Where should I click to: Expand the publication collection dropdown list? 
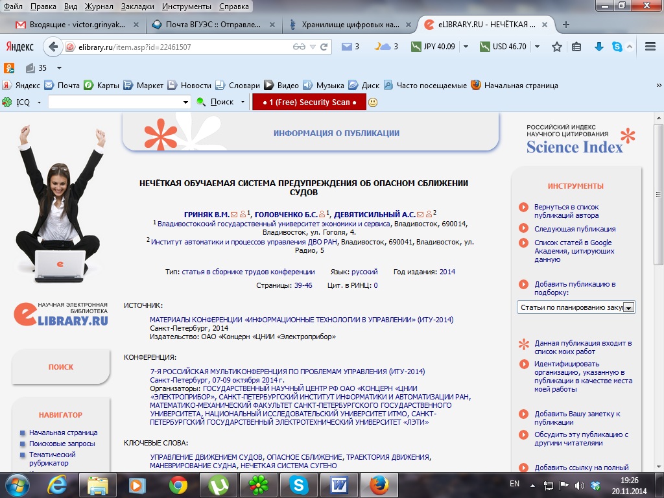coord(628,307)
